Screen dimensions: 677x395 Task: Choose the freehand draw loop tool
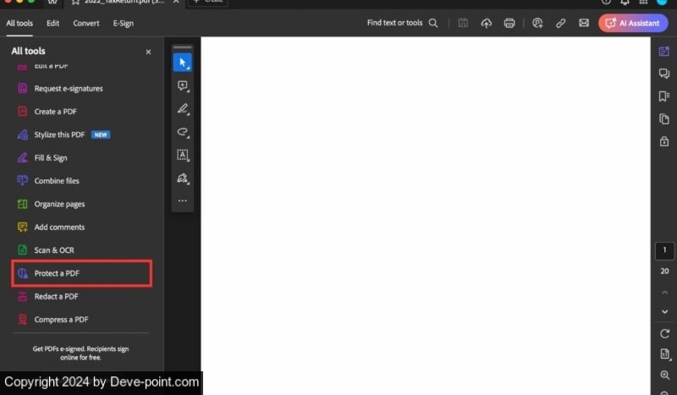(x=182, y=132)
